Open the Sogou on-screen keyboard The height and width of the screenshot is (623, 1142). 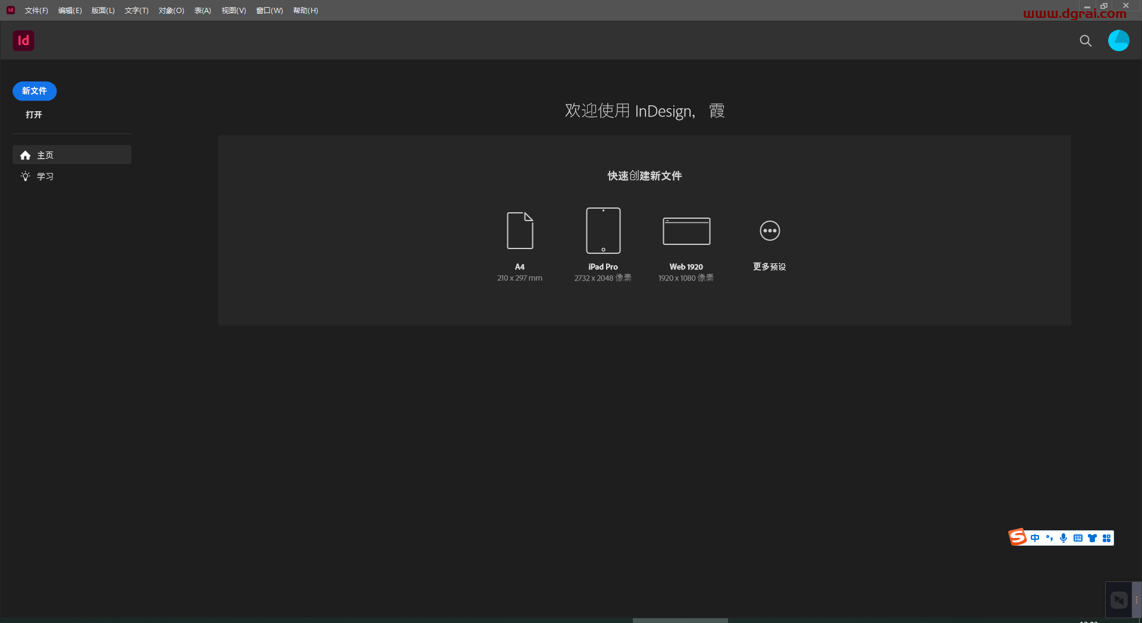point(1078,538)
